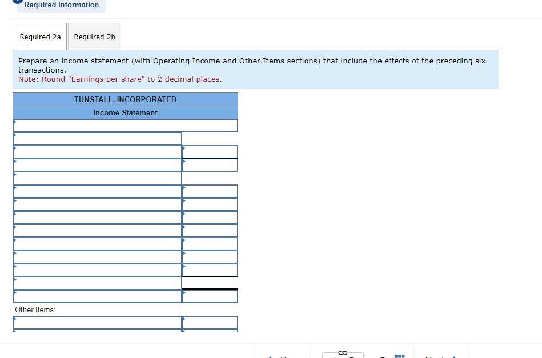Click the first amount input cell in the right column

pos(210,138)
